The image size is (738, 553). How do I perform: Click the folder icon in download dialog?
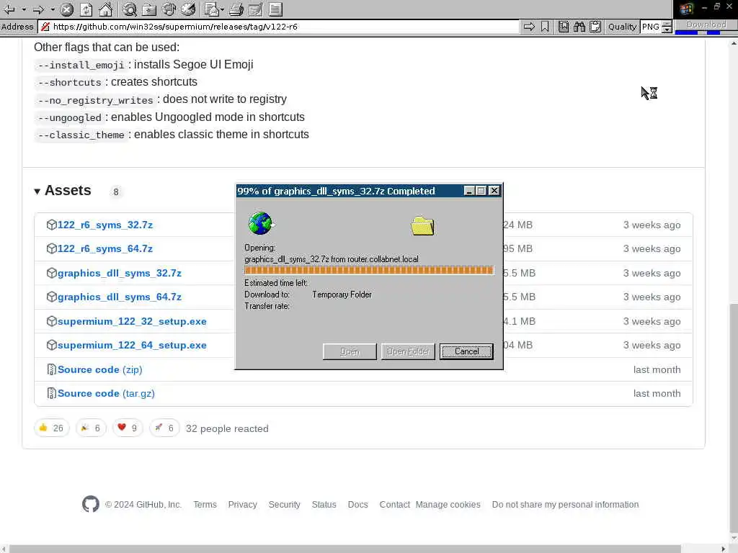pos(422,225)
